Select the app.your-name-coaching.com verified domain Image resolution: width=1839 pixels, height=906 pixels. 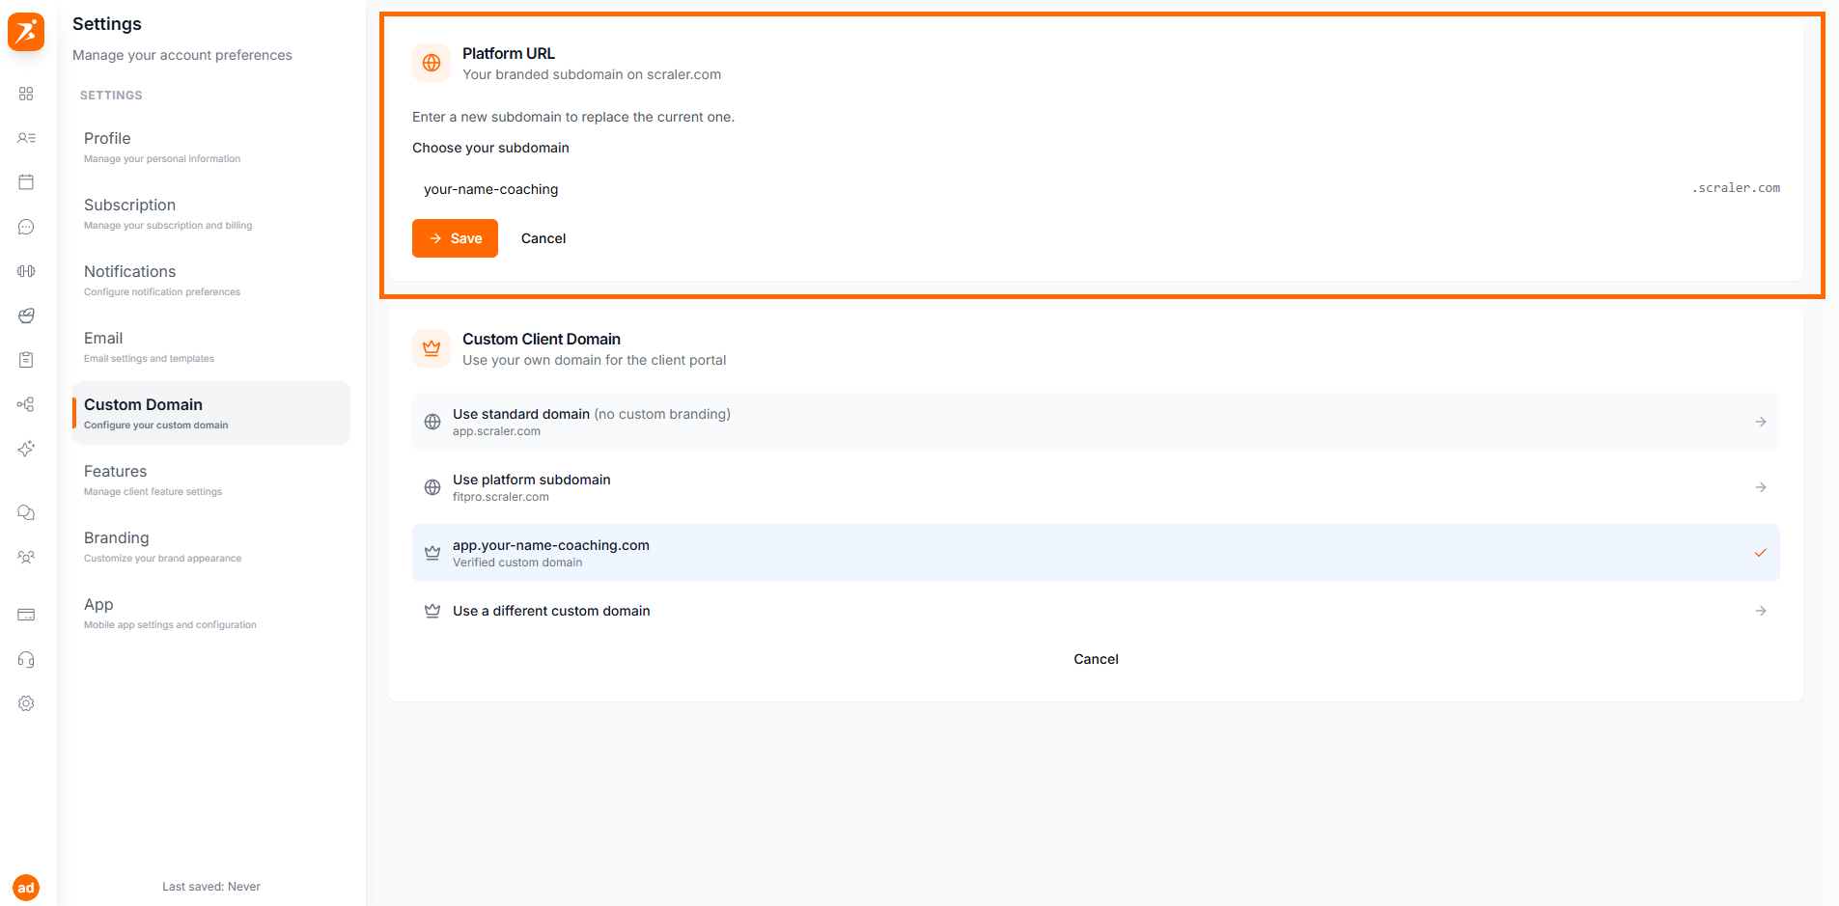point(1096,553)
